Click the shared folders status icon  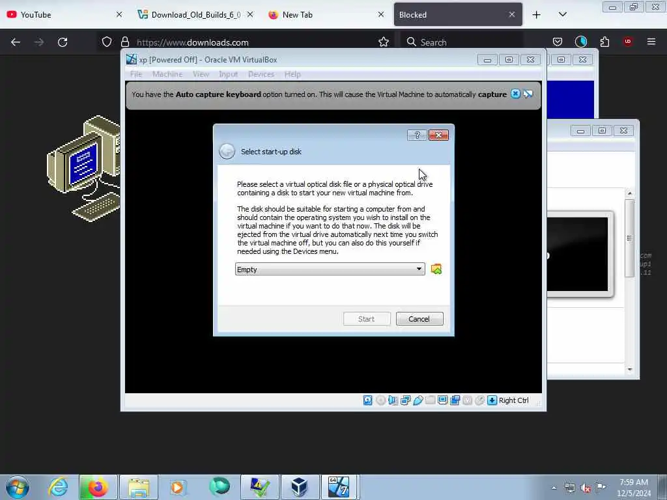(x=430, y=400)
